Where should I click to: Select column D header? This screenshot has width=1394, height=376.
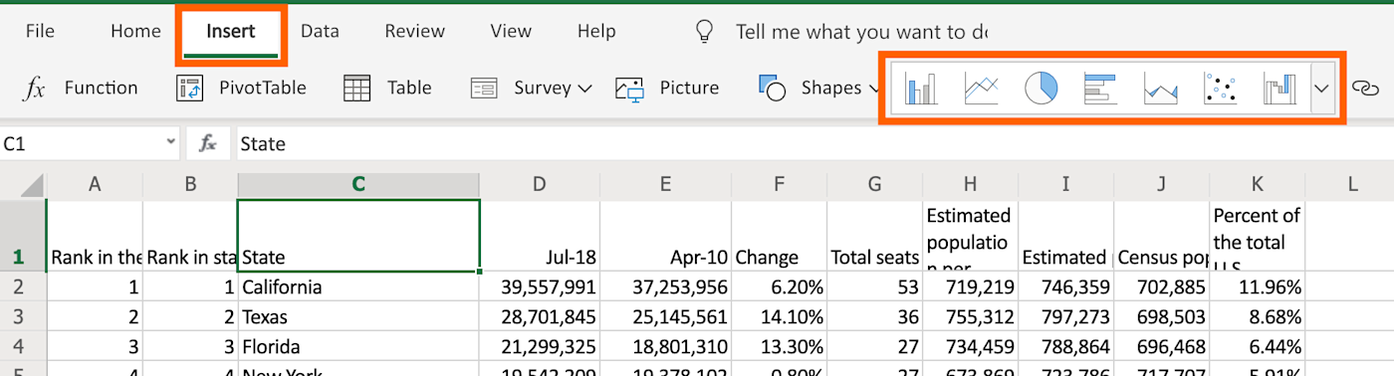[x=540, y=184]
